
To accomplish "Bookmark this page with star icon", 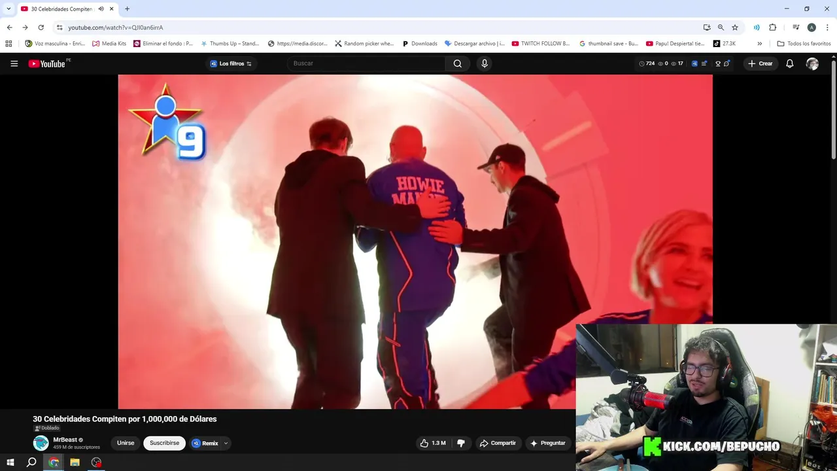I will point(735,27).
